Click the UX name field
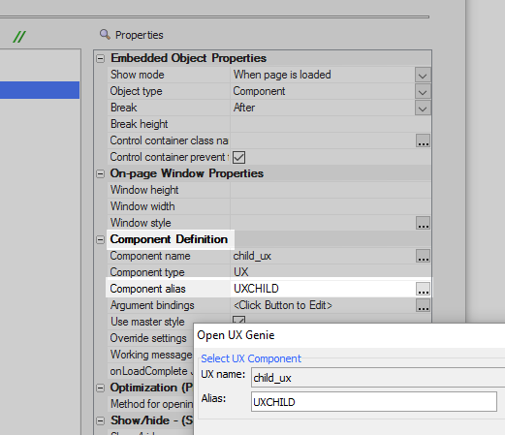 point(378,377)
